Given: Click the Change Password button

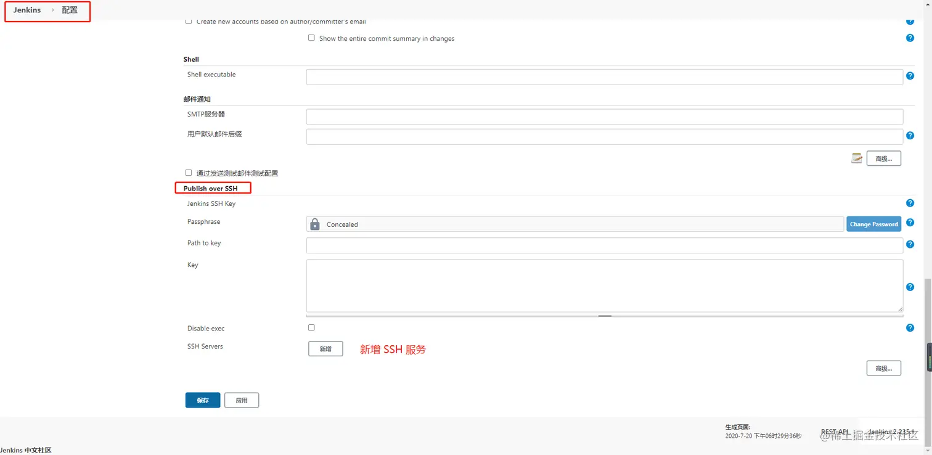Looking at the screenshot, I should (x=873, y=224).
